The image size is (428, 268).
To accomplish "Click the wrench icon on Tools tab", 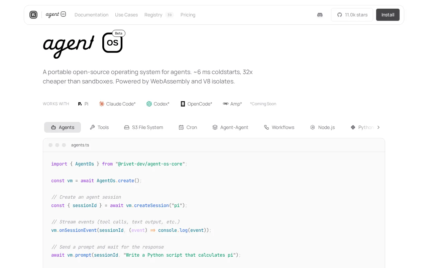I will pos(92,127).
